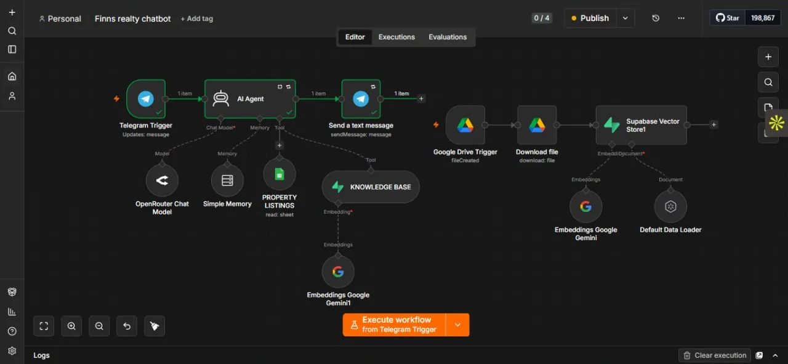The height and width of the screenshot is (364, 788).
Task: Zoom out on the canvas
Action: [99, 326]
